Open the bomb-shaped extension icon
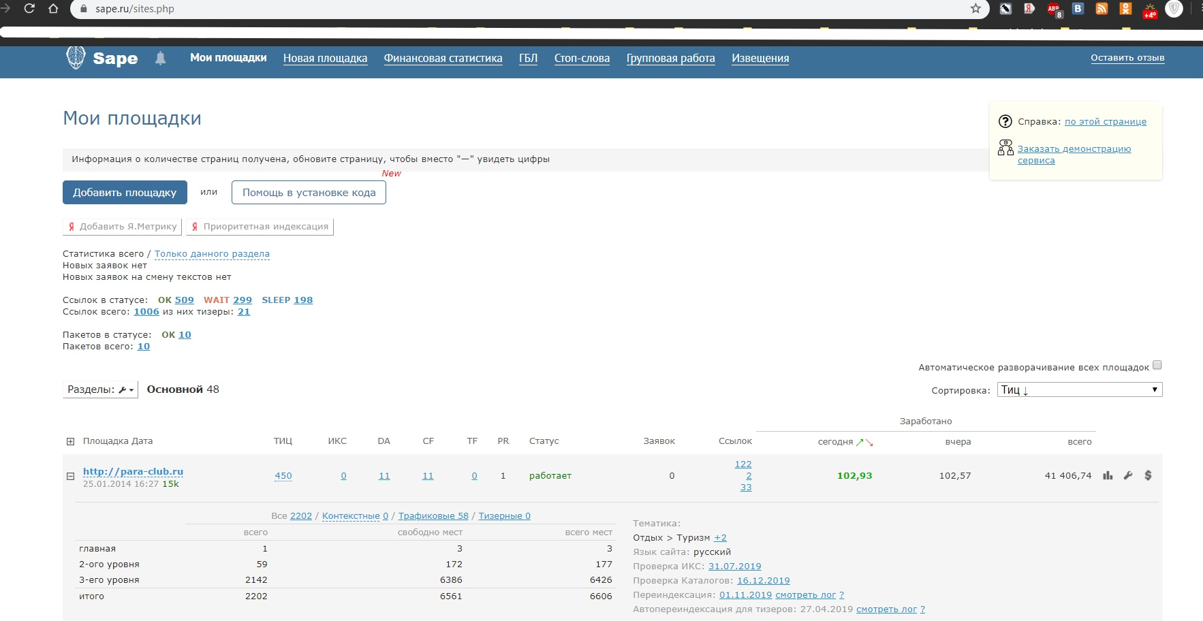The height and width of the screenshot is (621, 1203). tap(1005, 8)
